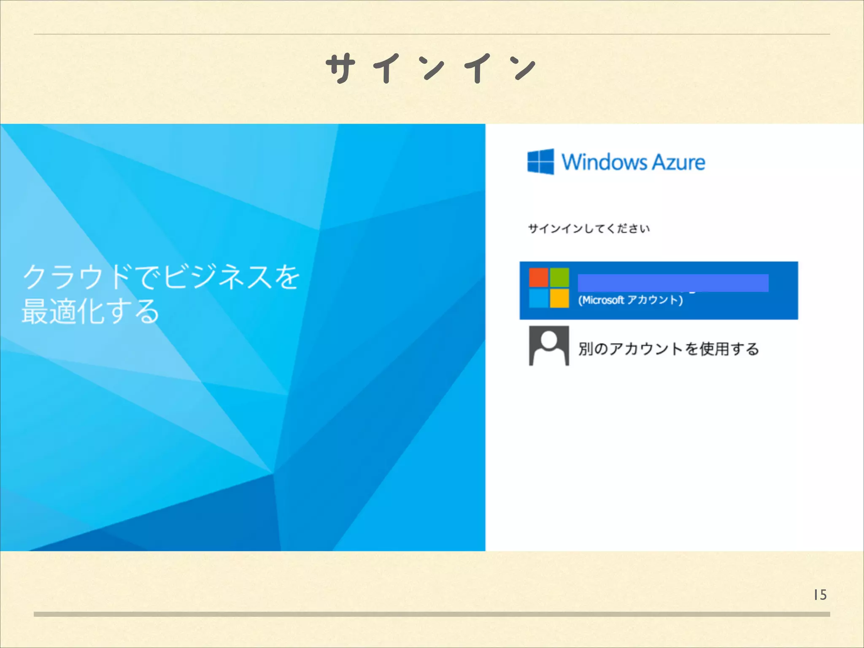
Task: Click the "クラウドでビジネスを最適化する" banner text
Action: [x=161, y=294]
